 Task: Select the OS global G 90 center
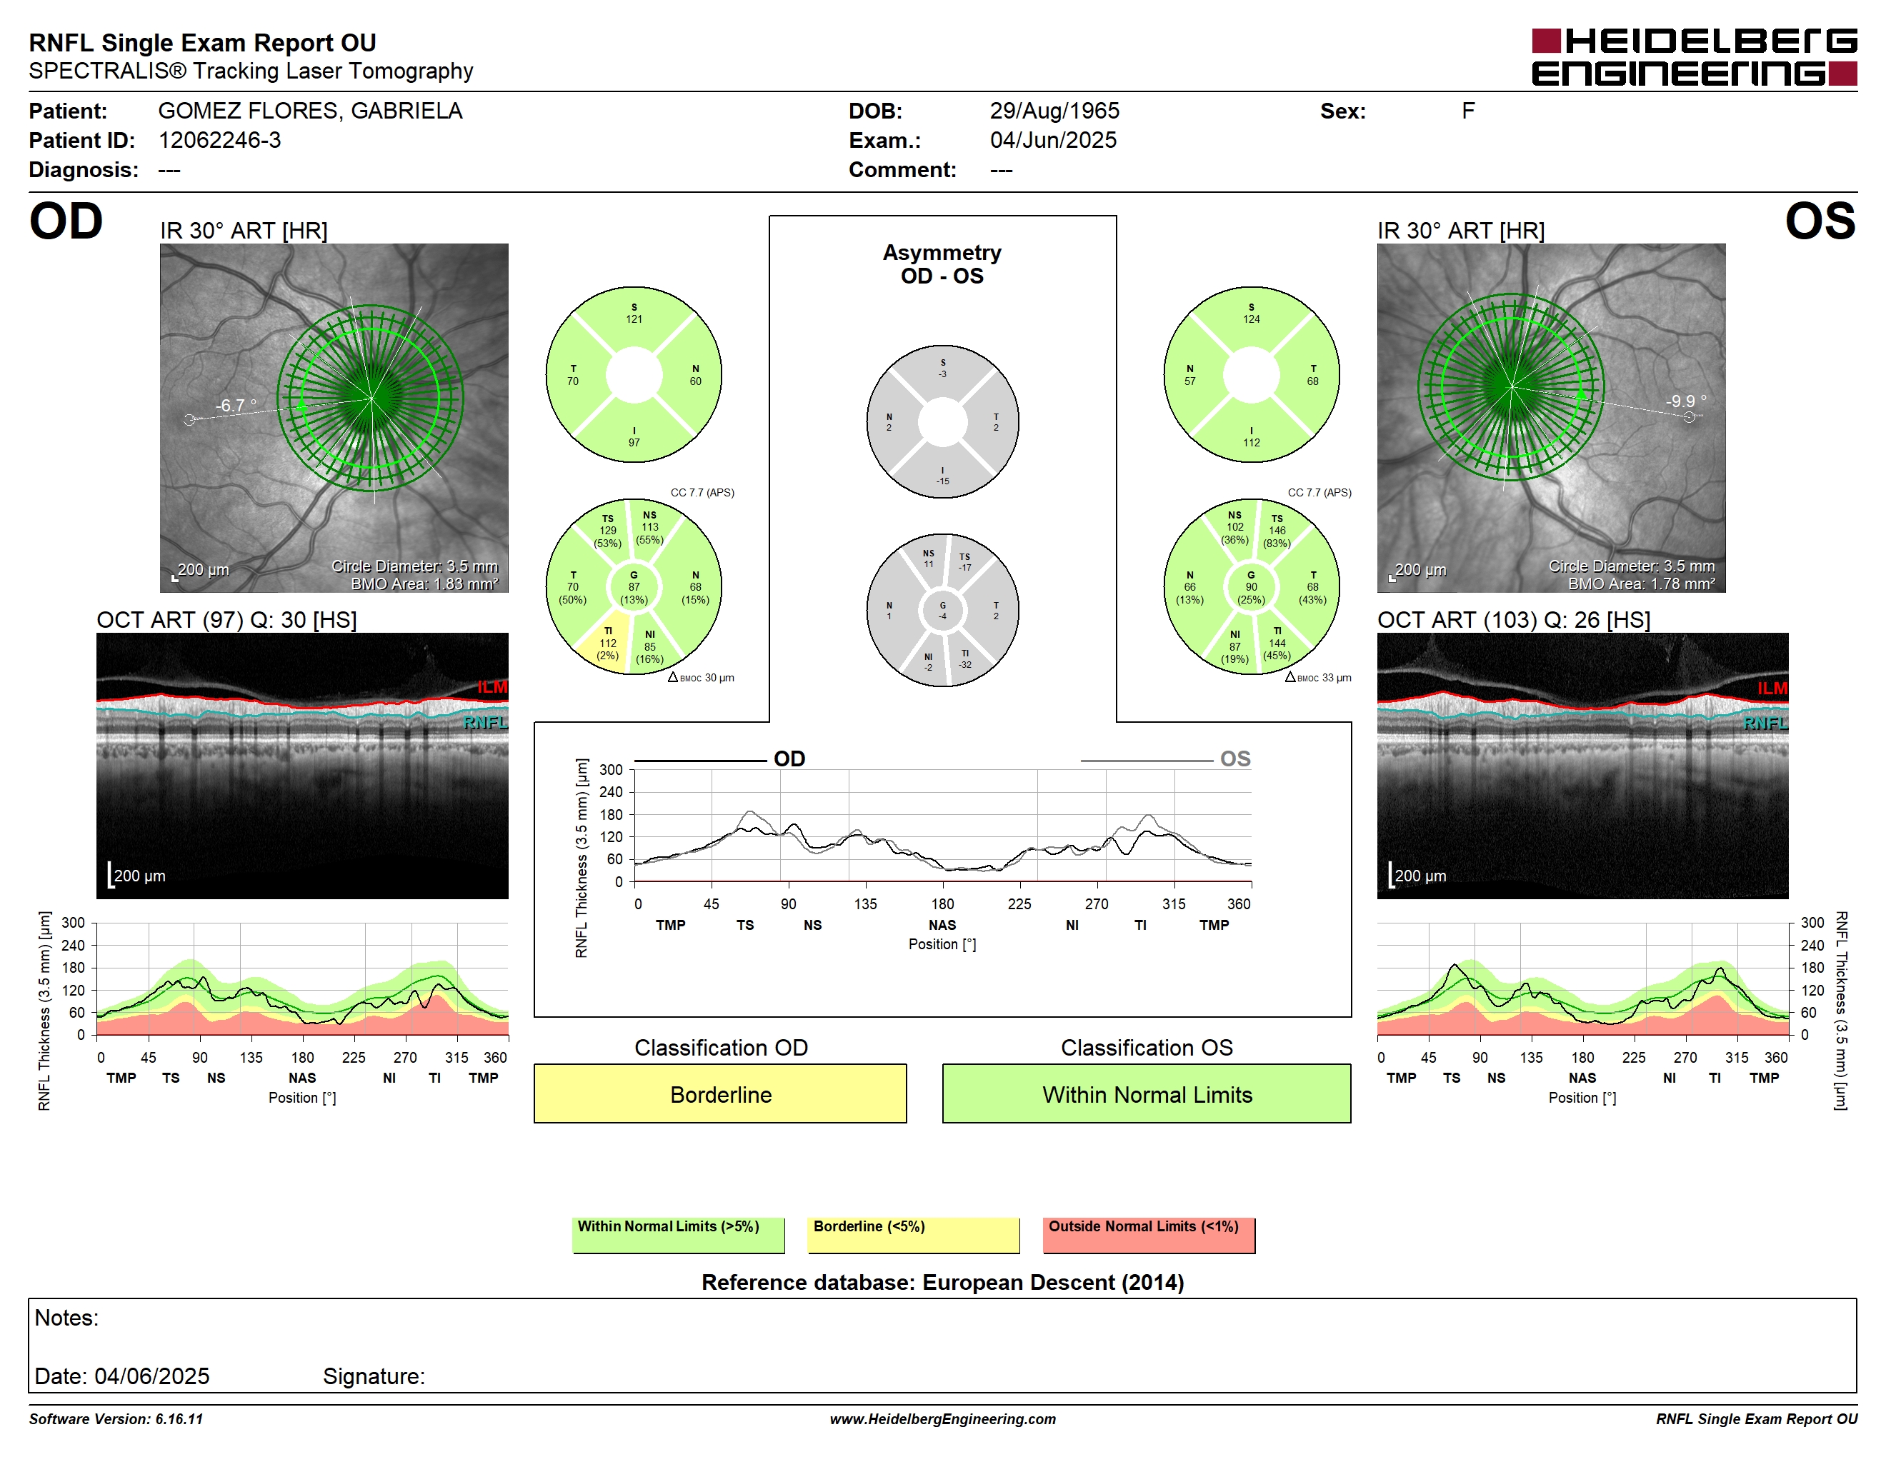click(1252, 587)
